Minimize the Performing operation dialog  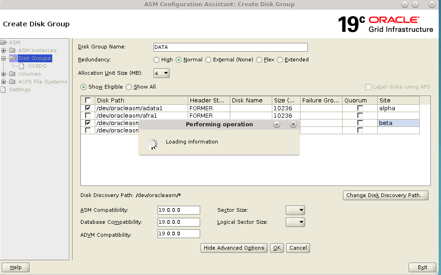pyautogui.click(x=276, y=125)
